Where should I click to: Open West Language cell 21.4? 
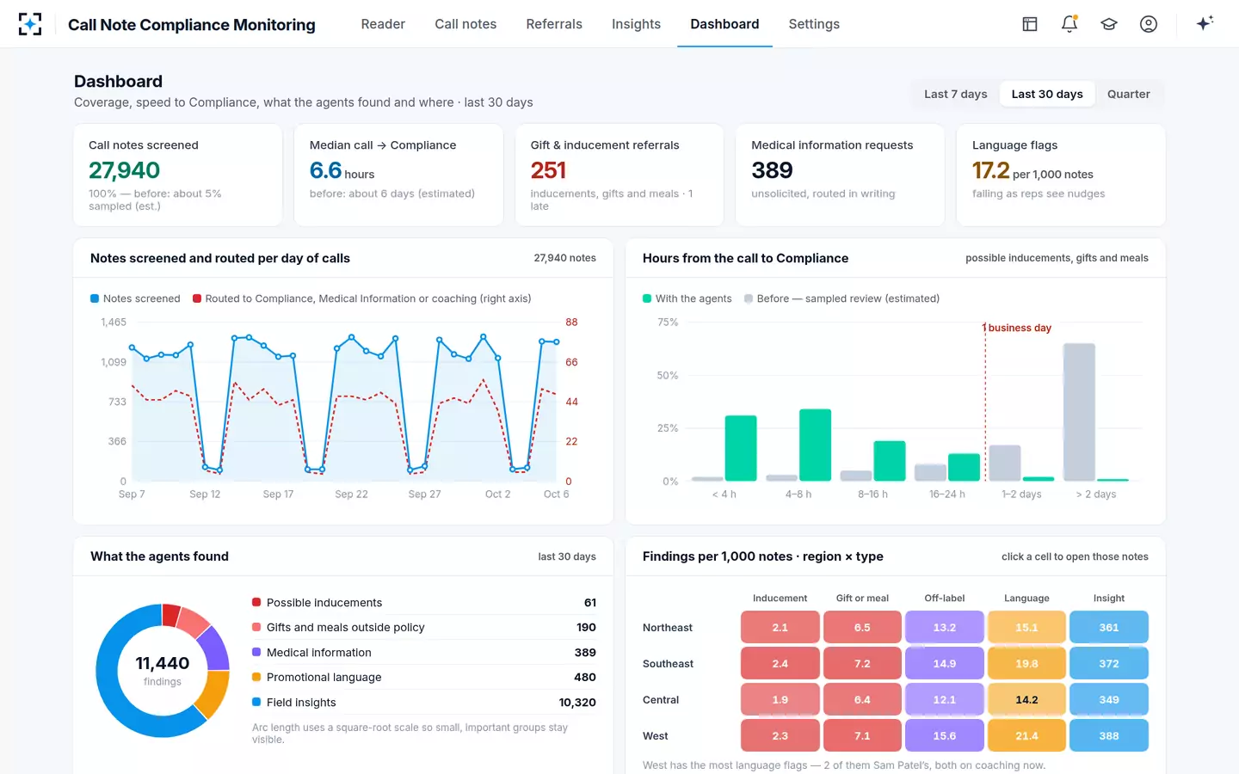tap(1026, 735)
